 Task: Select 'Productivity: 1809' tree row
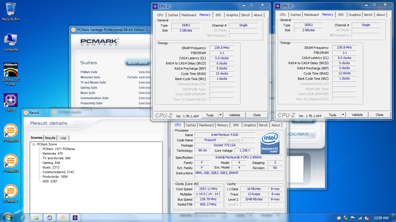click(55, 177)
